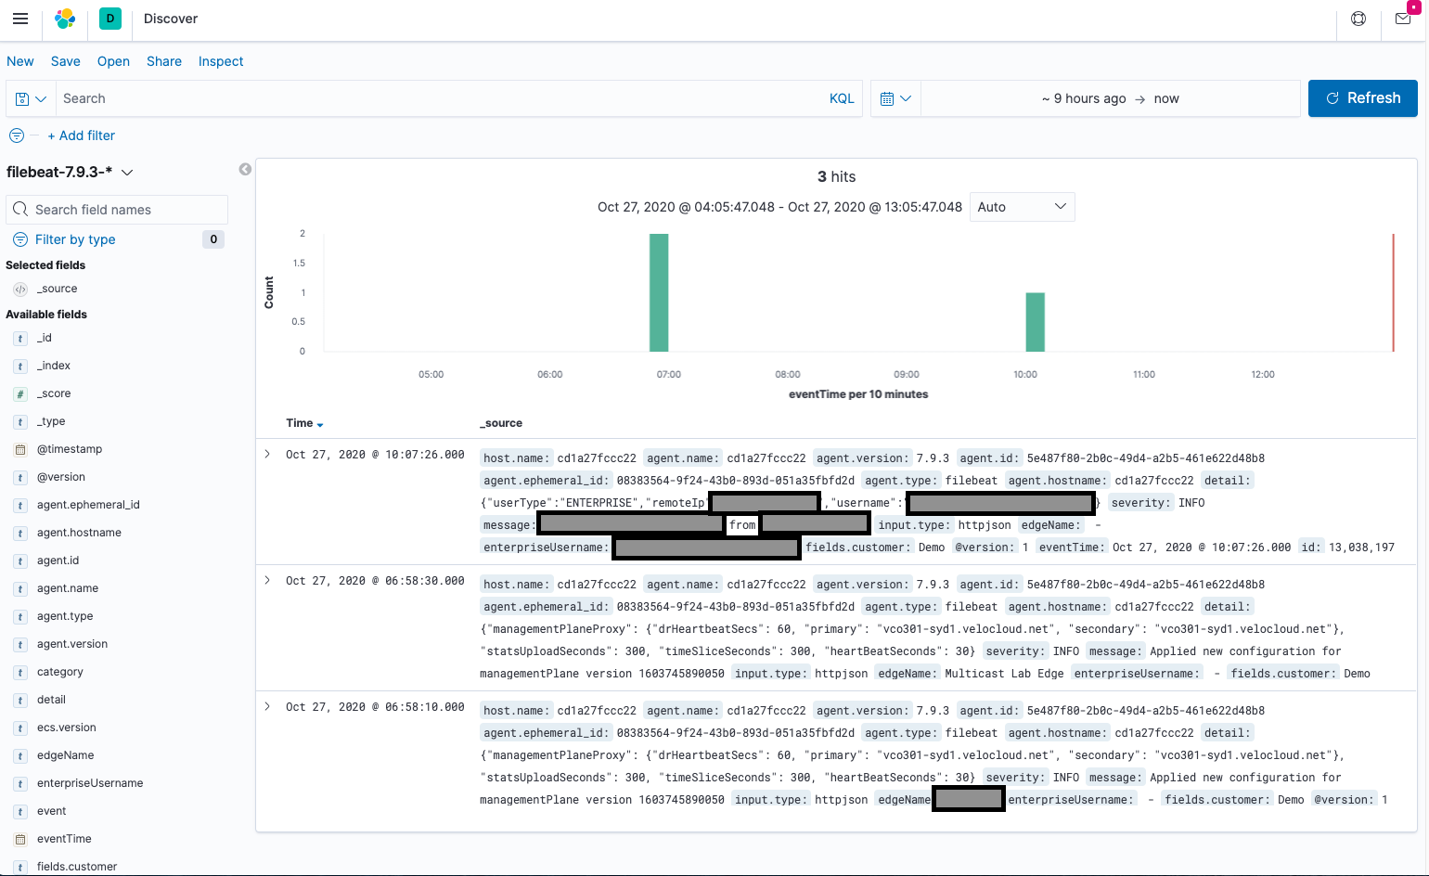Image resolution: width=1429 pixels, height=876 pixels.
Task: Click the Add filter link
Action: pyautogui.click(x=82, y=135)
